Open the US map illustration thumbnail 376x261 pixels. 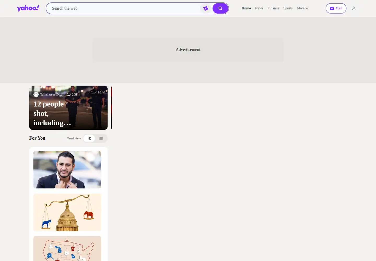coord(67,248)
